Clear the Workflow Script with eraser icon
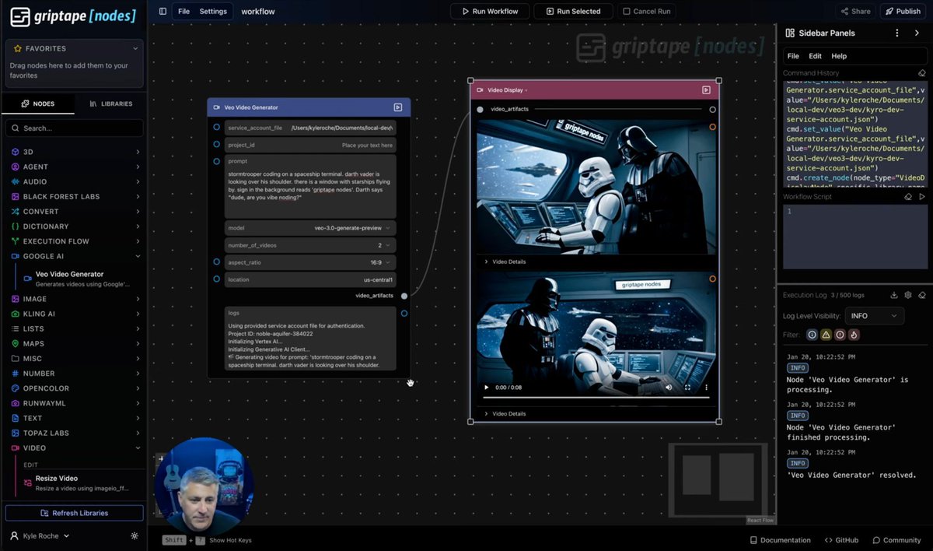 pos(907,197)
